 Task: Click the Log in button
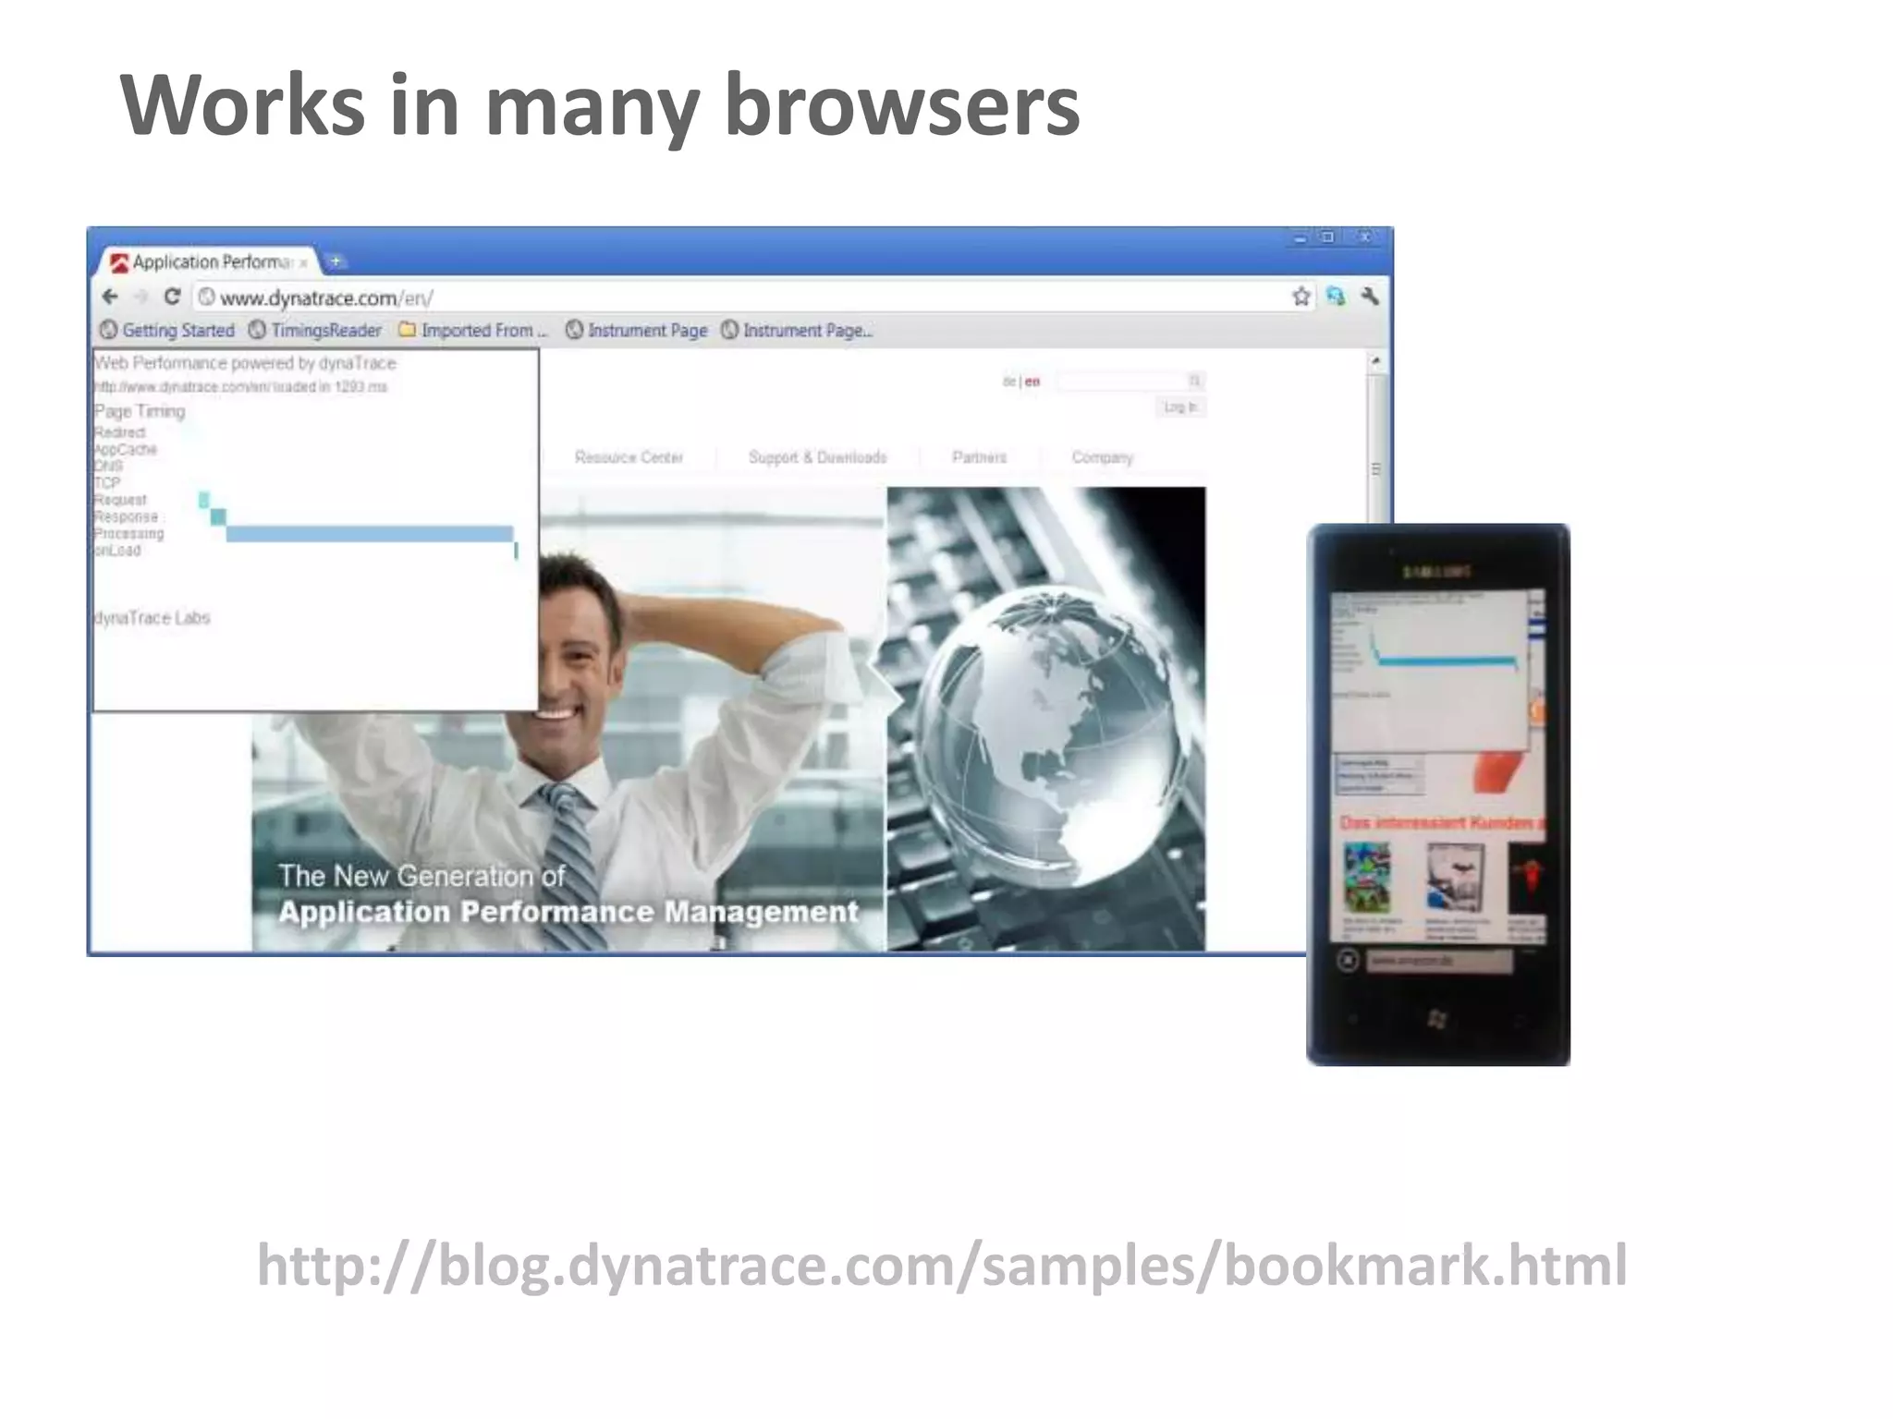[x=1179, y=407]
